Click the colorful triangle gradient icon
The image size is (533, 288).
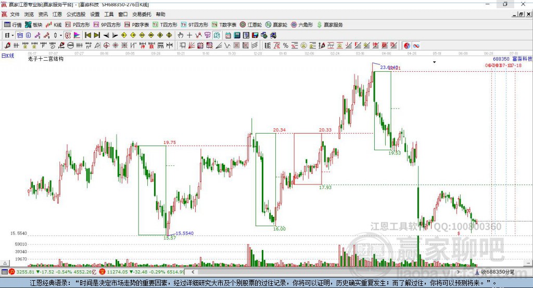tap(77, 35)
